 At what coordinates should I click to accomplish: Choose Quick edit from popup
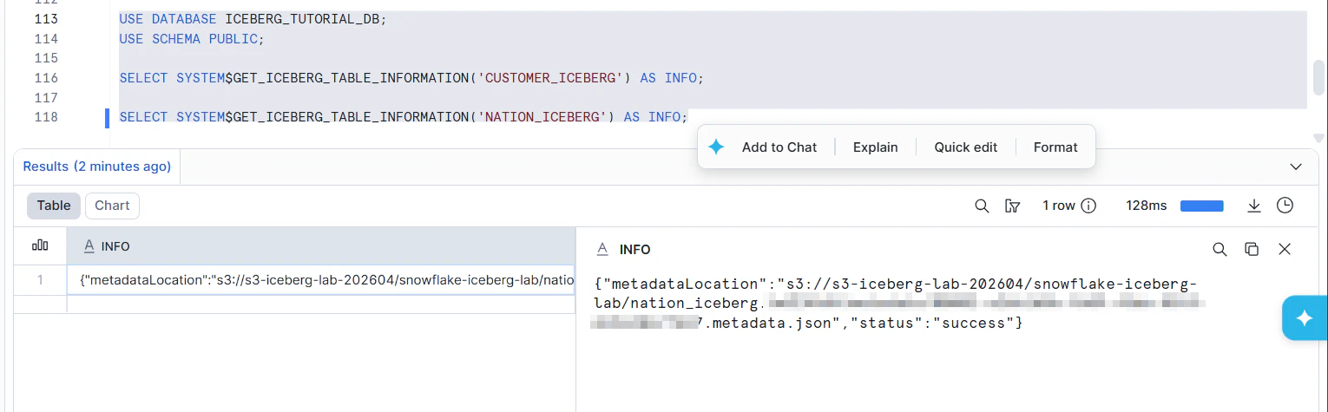coord(965,147)
